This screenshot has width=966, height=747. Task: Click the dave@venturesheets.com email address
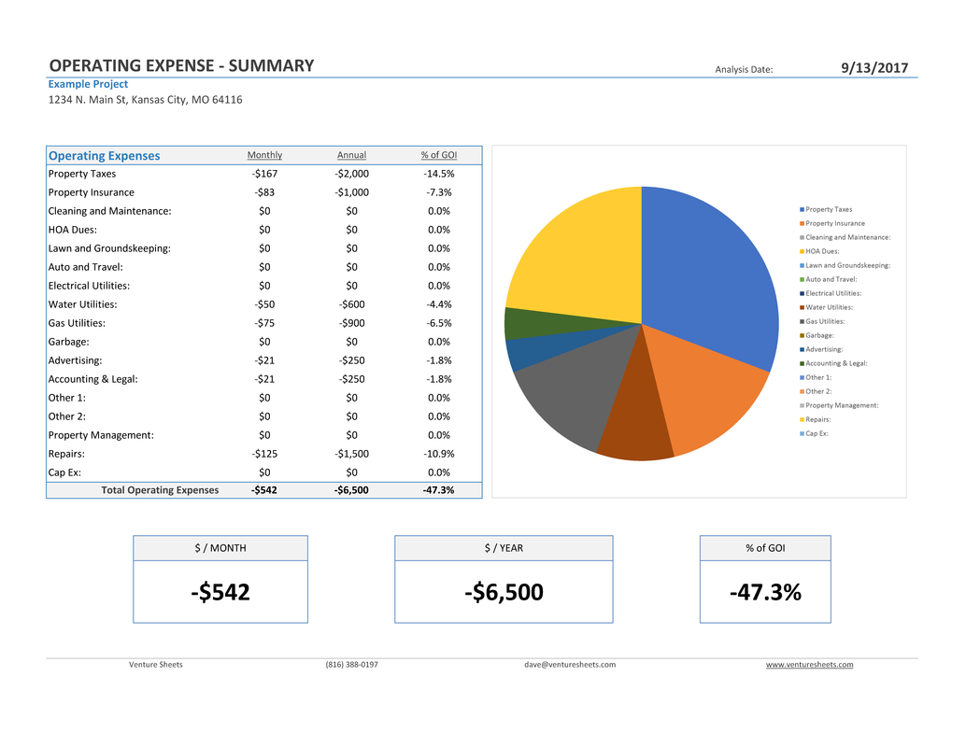pyautogui.click(x=570, y=665)
